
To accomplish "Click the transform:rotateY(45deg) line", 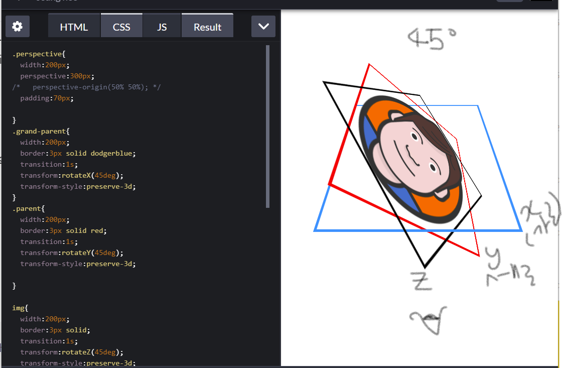I will [72, 253].
